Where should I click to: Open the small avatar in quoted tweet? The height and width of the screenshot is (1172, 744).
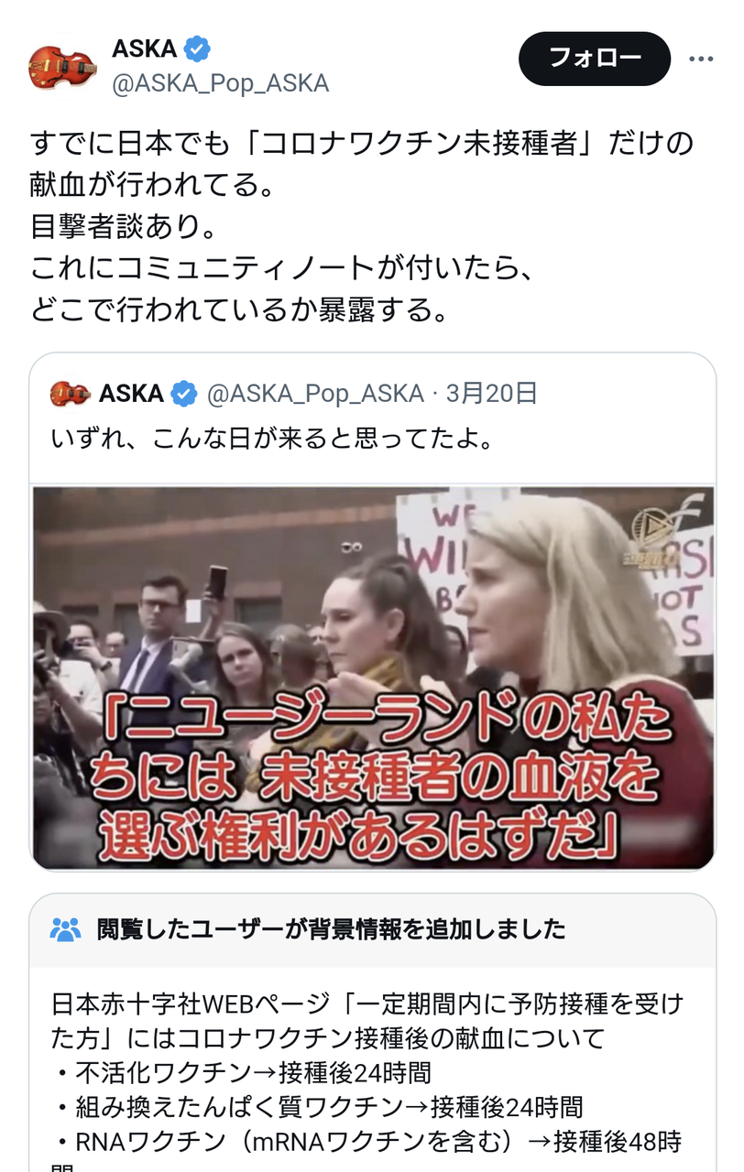pyautogui.click(x=71, y=394)
